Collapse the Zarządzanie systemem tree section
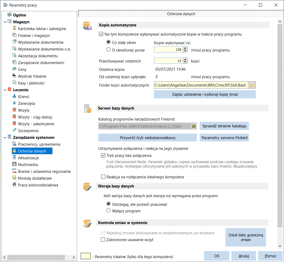Screen dimensions: 284x262 click(5, 138)
